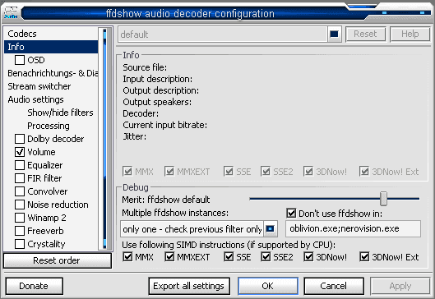The height and width of the screenshot is (299, 435).
Task: Adjust the Merit ffdshow default slider handle
Action: pyautogui.click(x=383, y=199)
